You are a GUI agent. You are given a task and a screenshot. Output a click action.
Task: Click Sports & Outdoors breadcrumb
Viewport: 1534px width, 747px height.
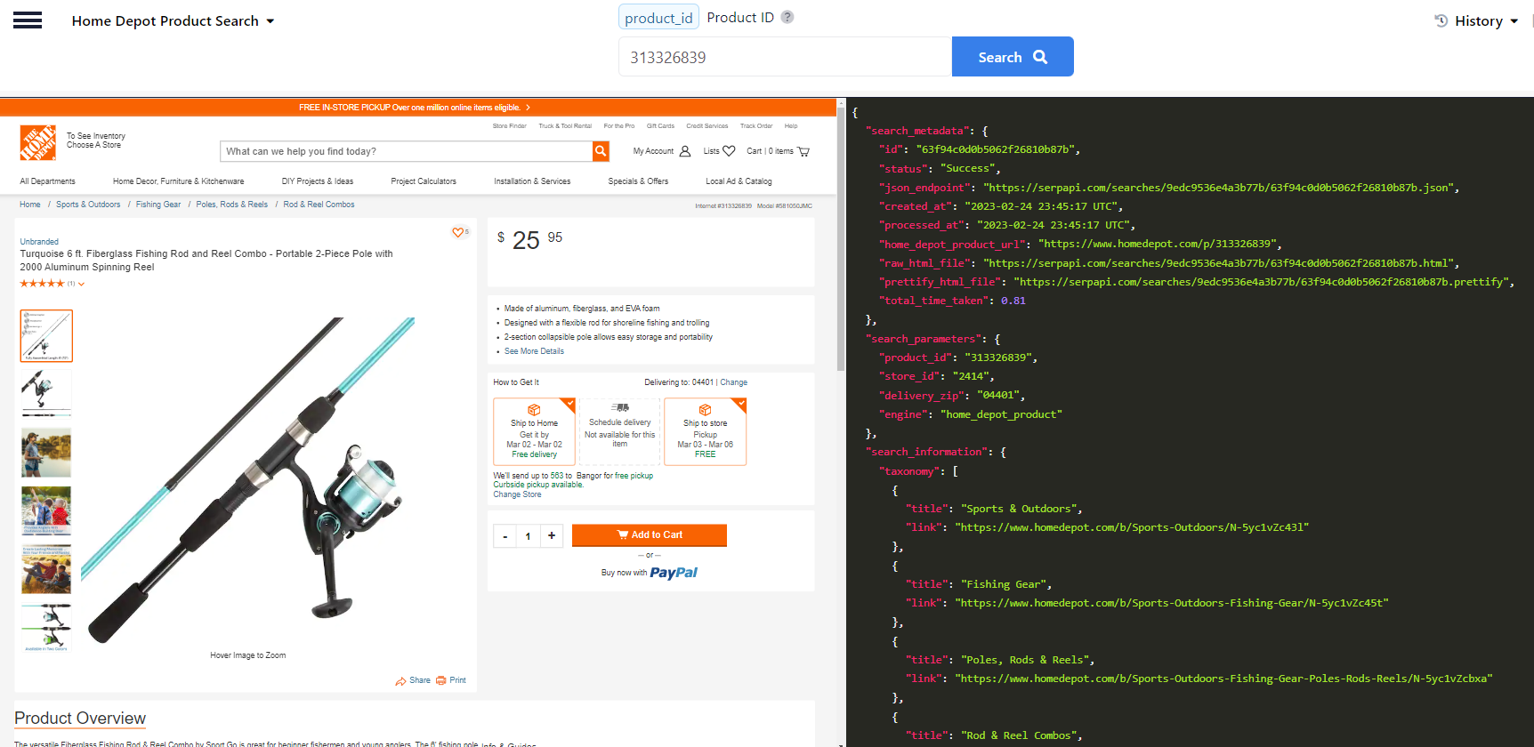click(x=88, y=205)
